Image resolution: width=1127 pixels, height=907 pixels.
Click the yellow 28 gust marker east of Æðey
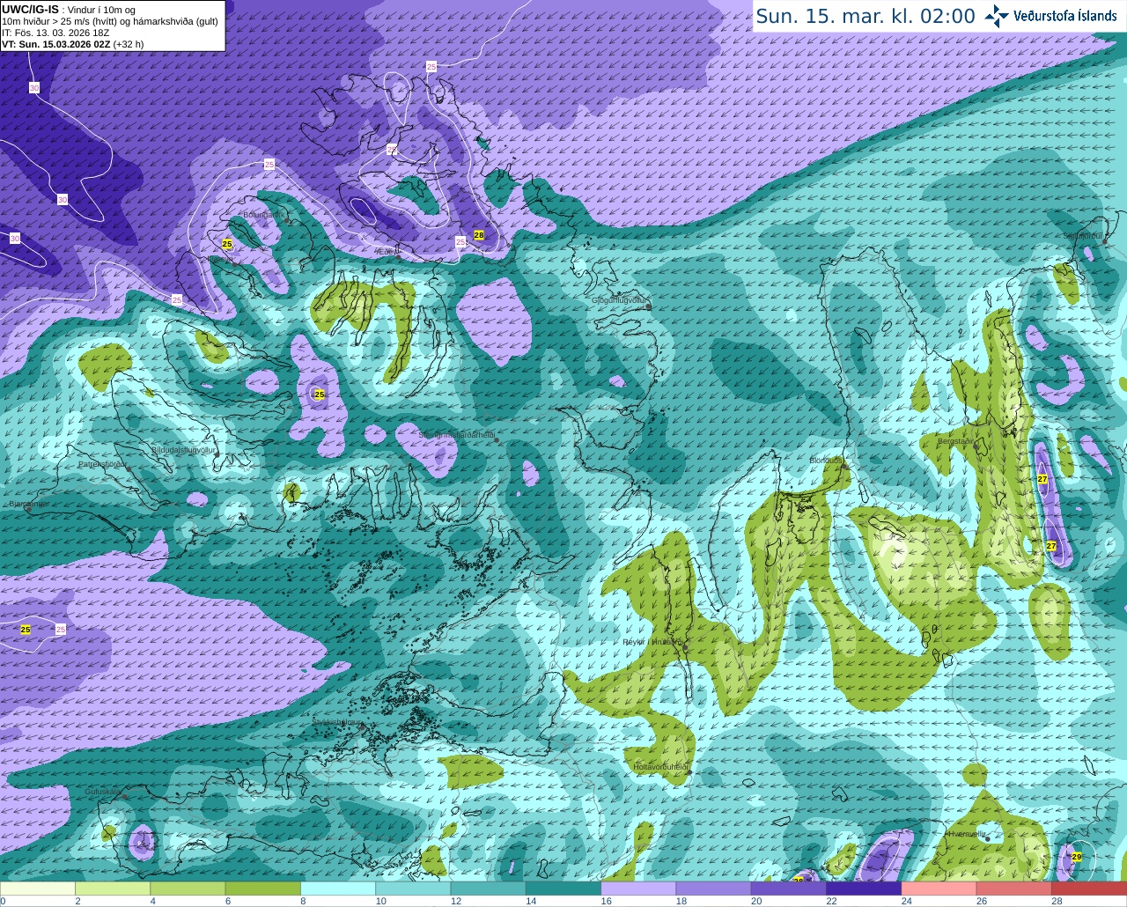[x=479, y=235]
